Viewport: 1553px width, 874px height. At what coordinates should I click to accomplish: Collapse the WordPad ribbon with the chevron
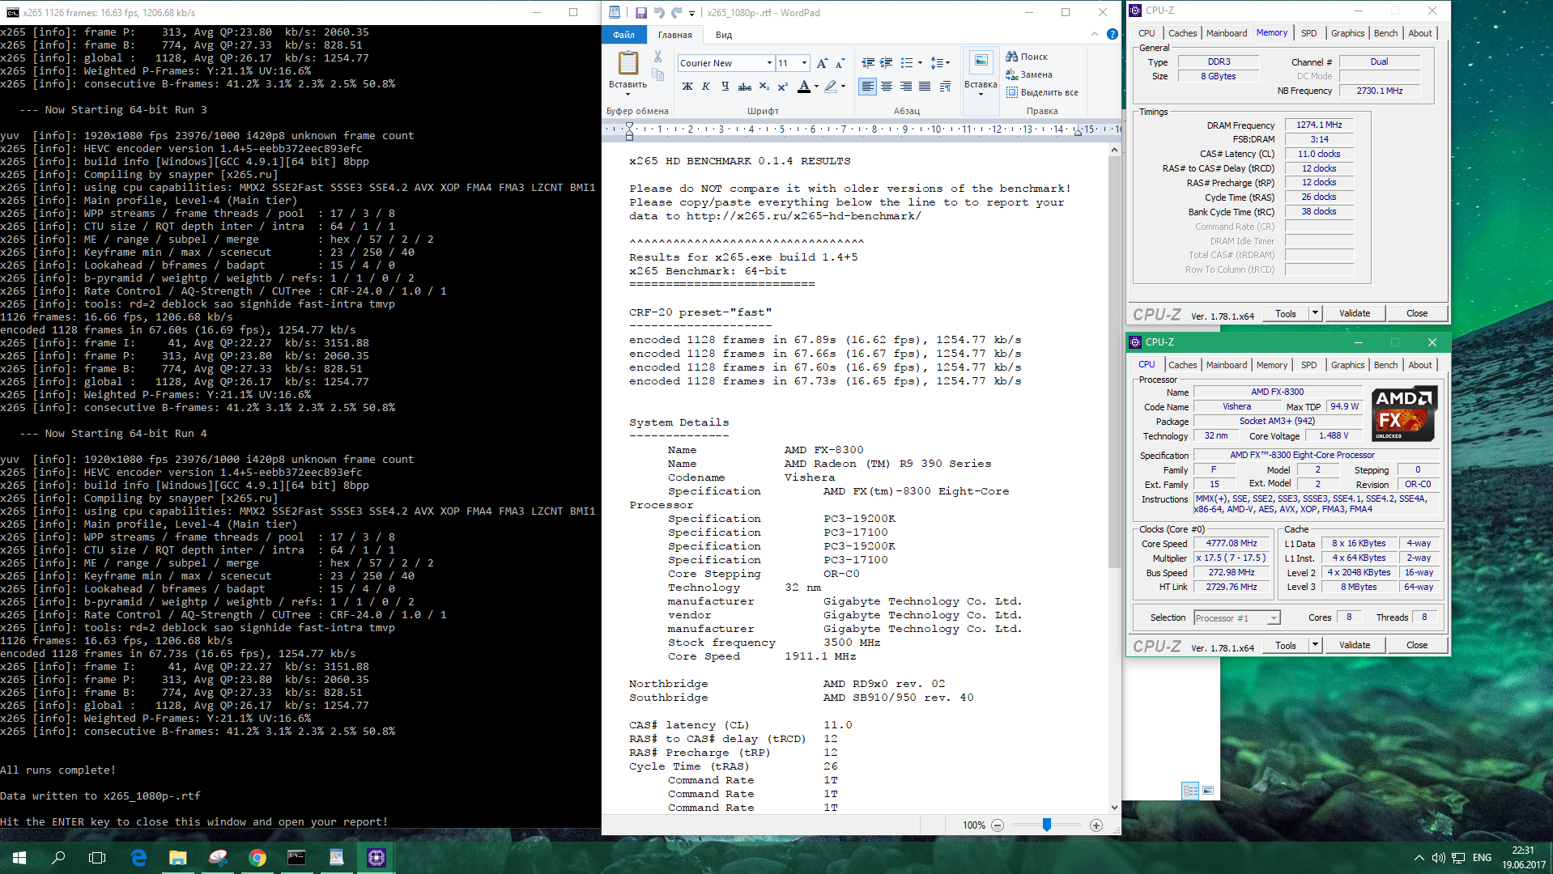(1094, 34)
